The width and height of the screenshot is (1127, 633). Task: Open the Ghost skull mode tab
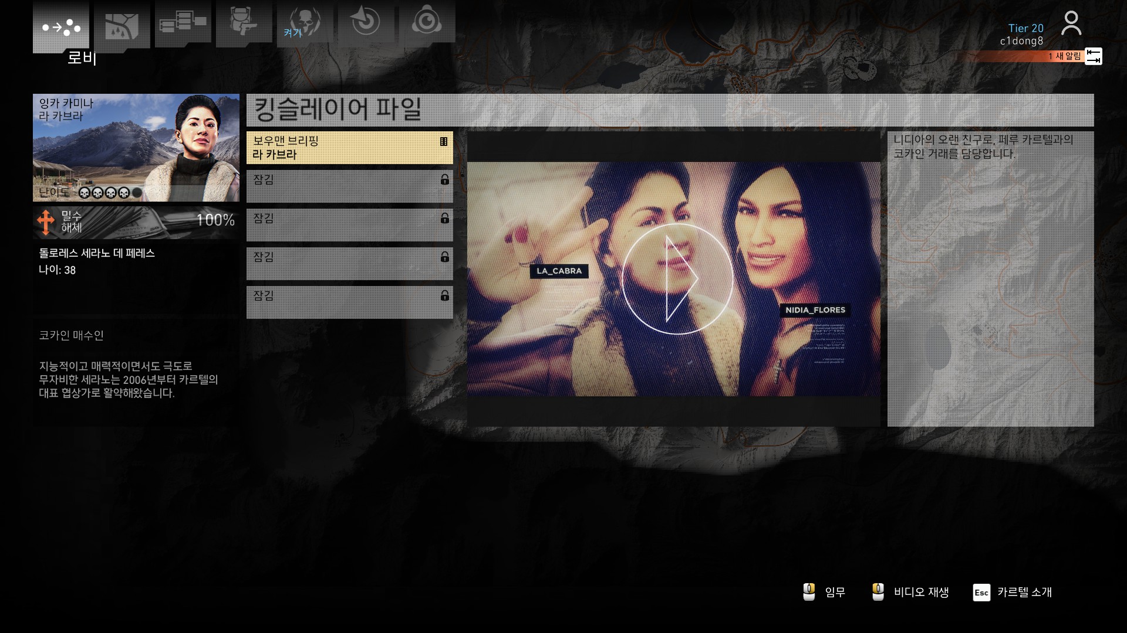pyautogui.click(x=305, y=22)
